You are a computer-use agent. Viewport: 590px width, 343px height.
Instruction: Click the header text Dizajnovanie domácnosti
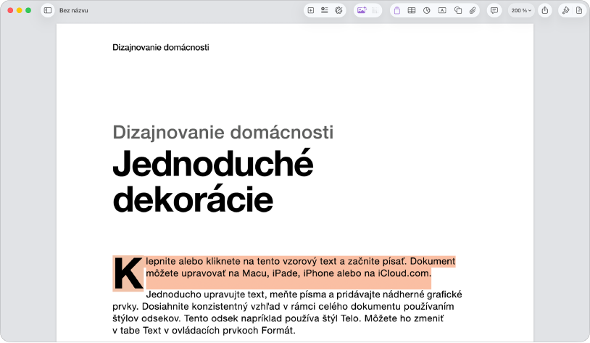point(161,47)
